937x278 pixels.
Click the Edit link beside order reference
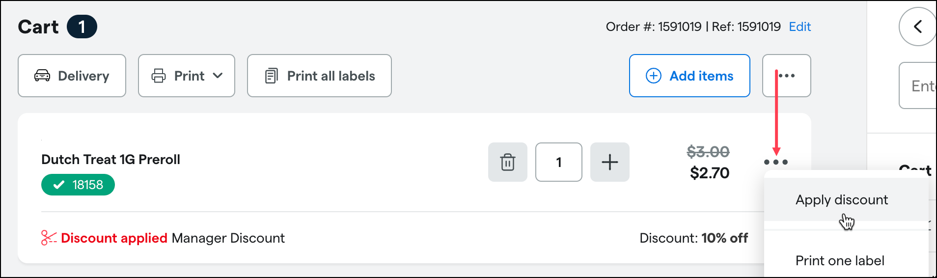tap(799, 27)
